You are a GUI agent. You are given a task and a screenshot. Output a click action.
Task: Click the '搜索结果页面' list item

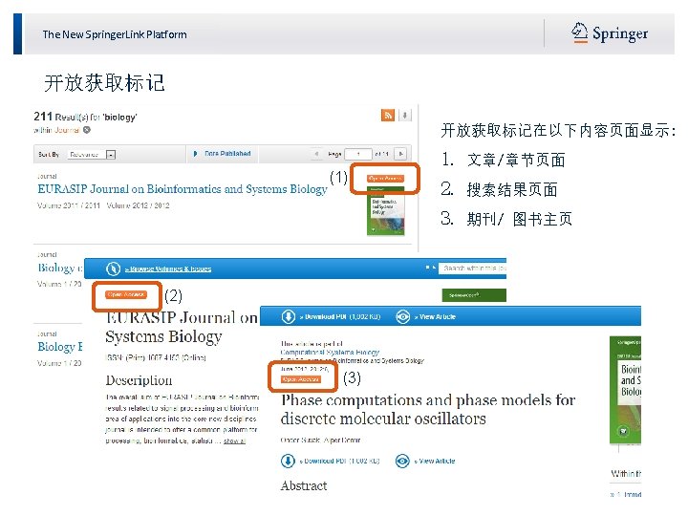click(x=512, y=189)
